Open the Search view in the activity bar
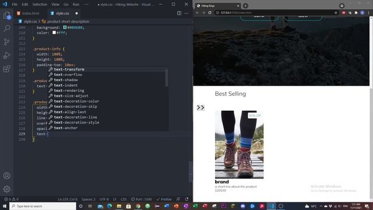The image size is (373, 210). coord(6,29)
